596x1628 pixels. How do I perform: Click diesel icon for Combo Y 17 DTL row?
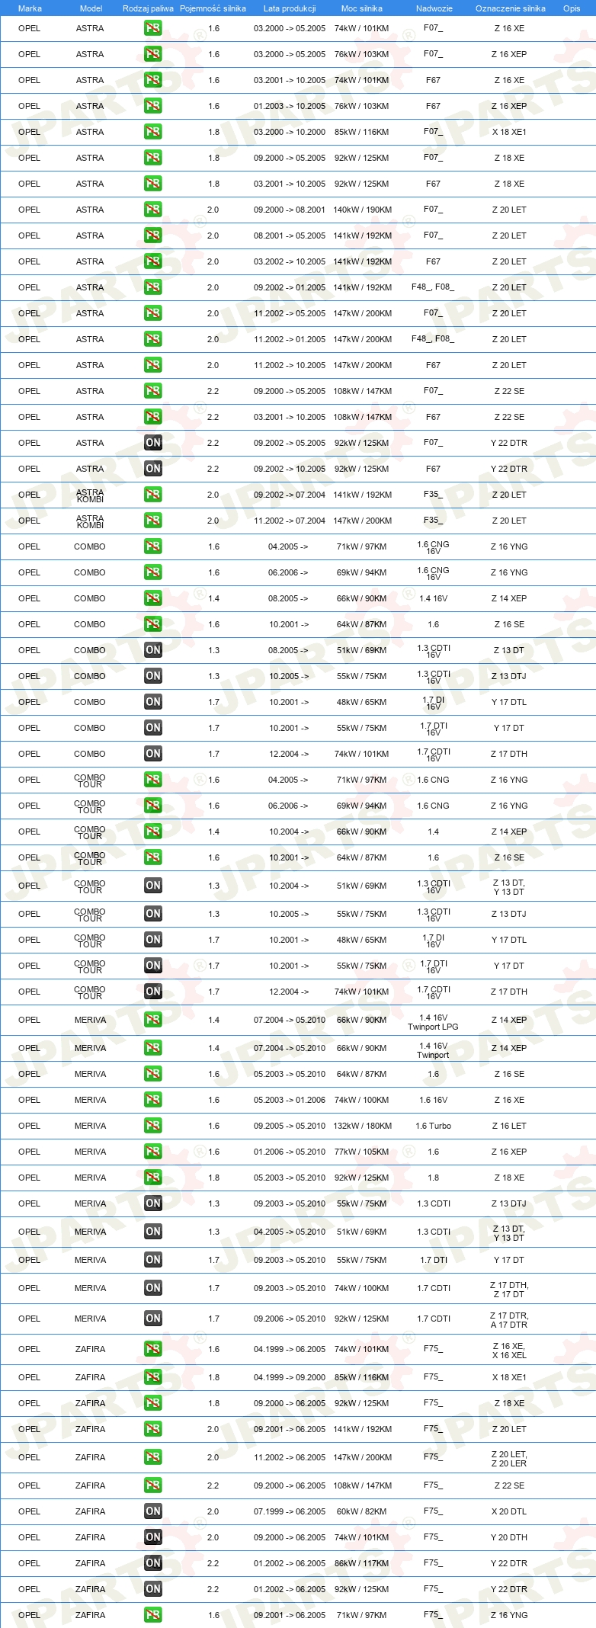tap(153, 702)
